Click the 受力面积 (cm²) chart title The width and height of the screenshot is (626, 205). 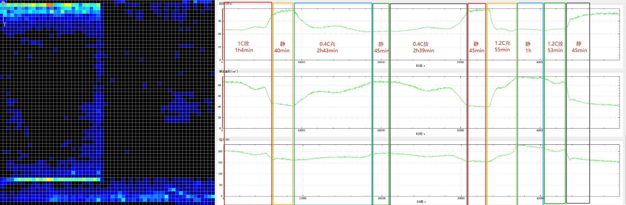pos(228,71)
